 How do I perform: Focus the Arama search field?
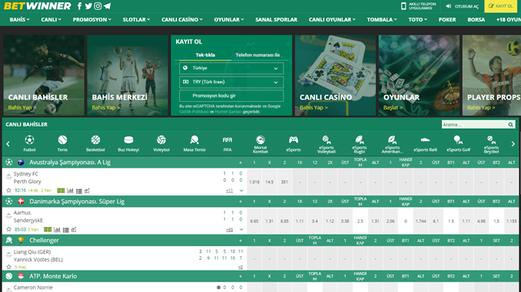(474, 125)
